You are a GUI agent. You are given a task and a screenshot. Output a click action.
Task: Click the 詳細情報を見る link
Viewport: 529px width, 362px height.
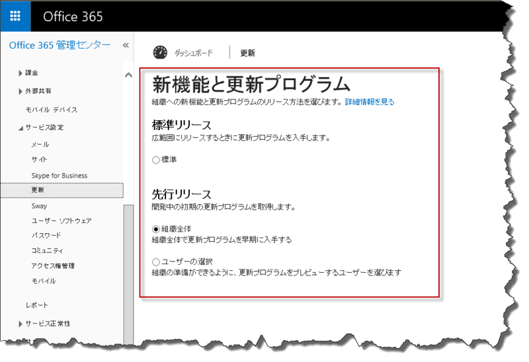pos(370,102)
